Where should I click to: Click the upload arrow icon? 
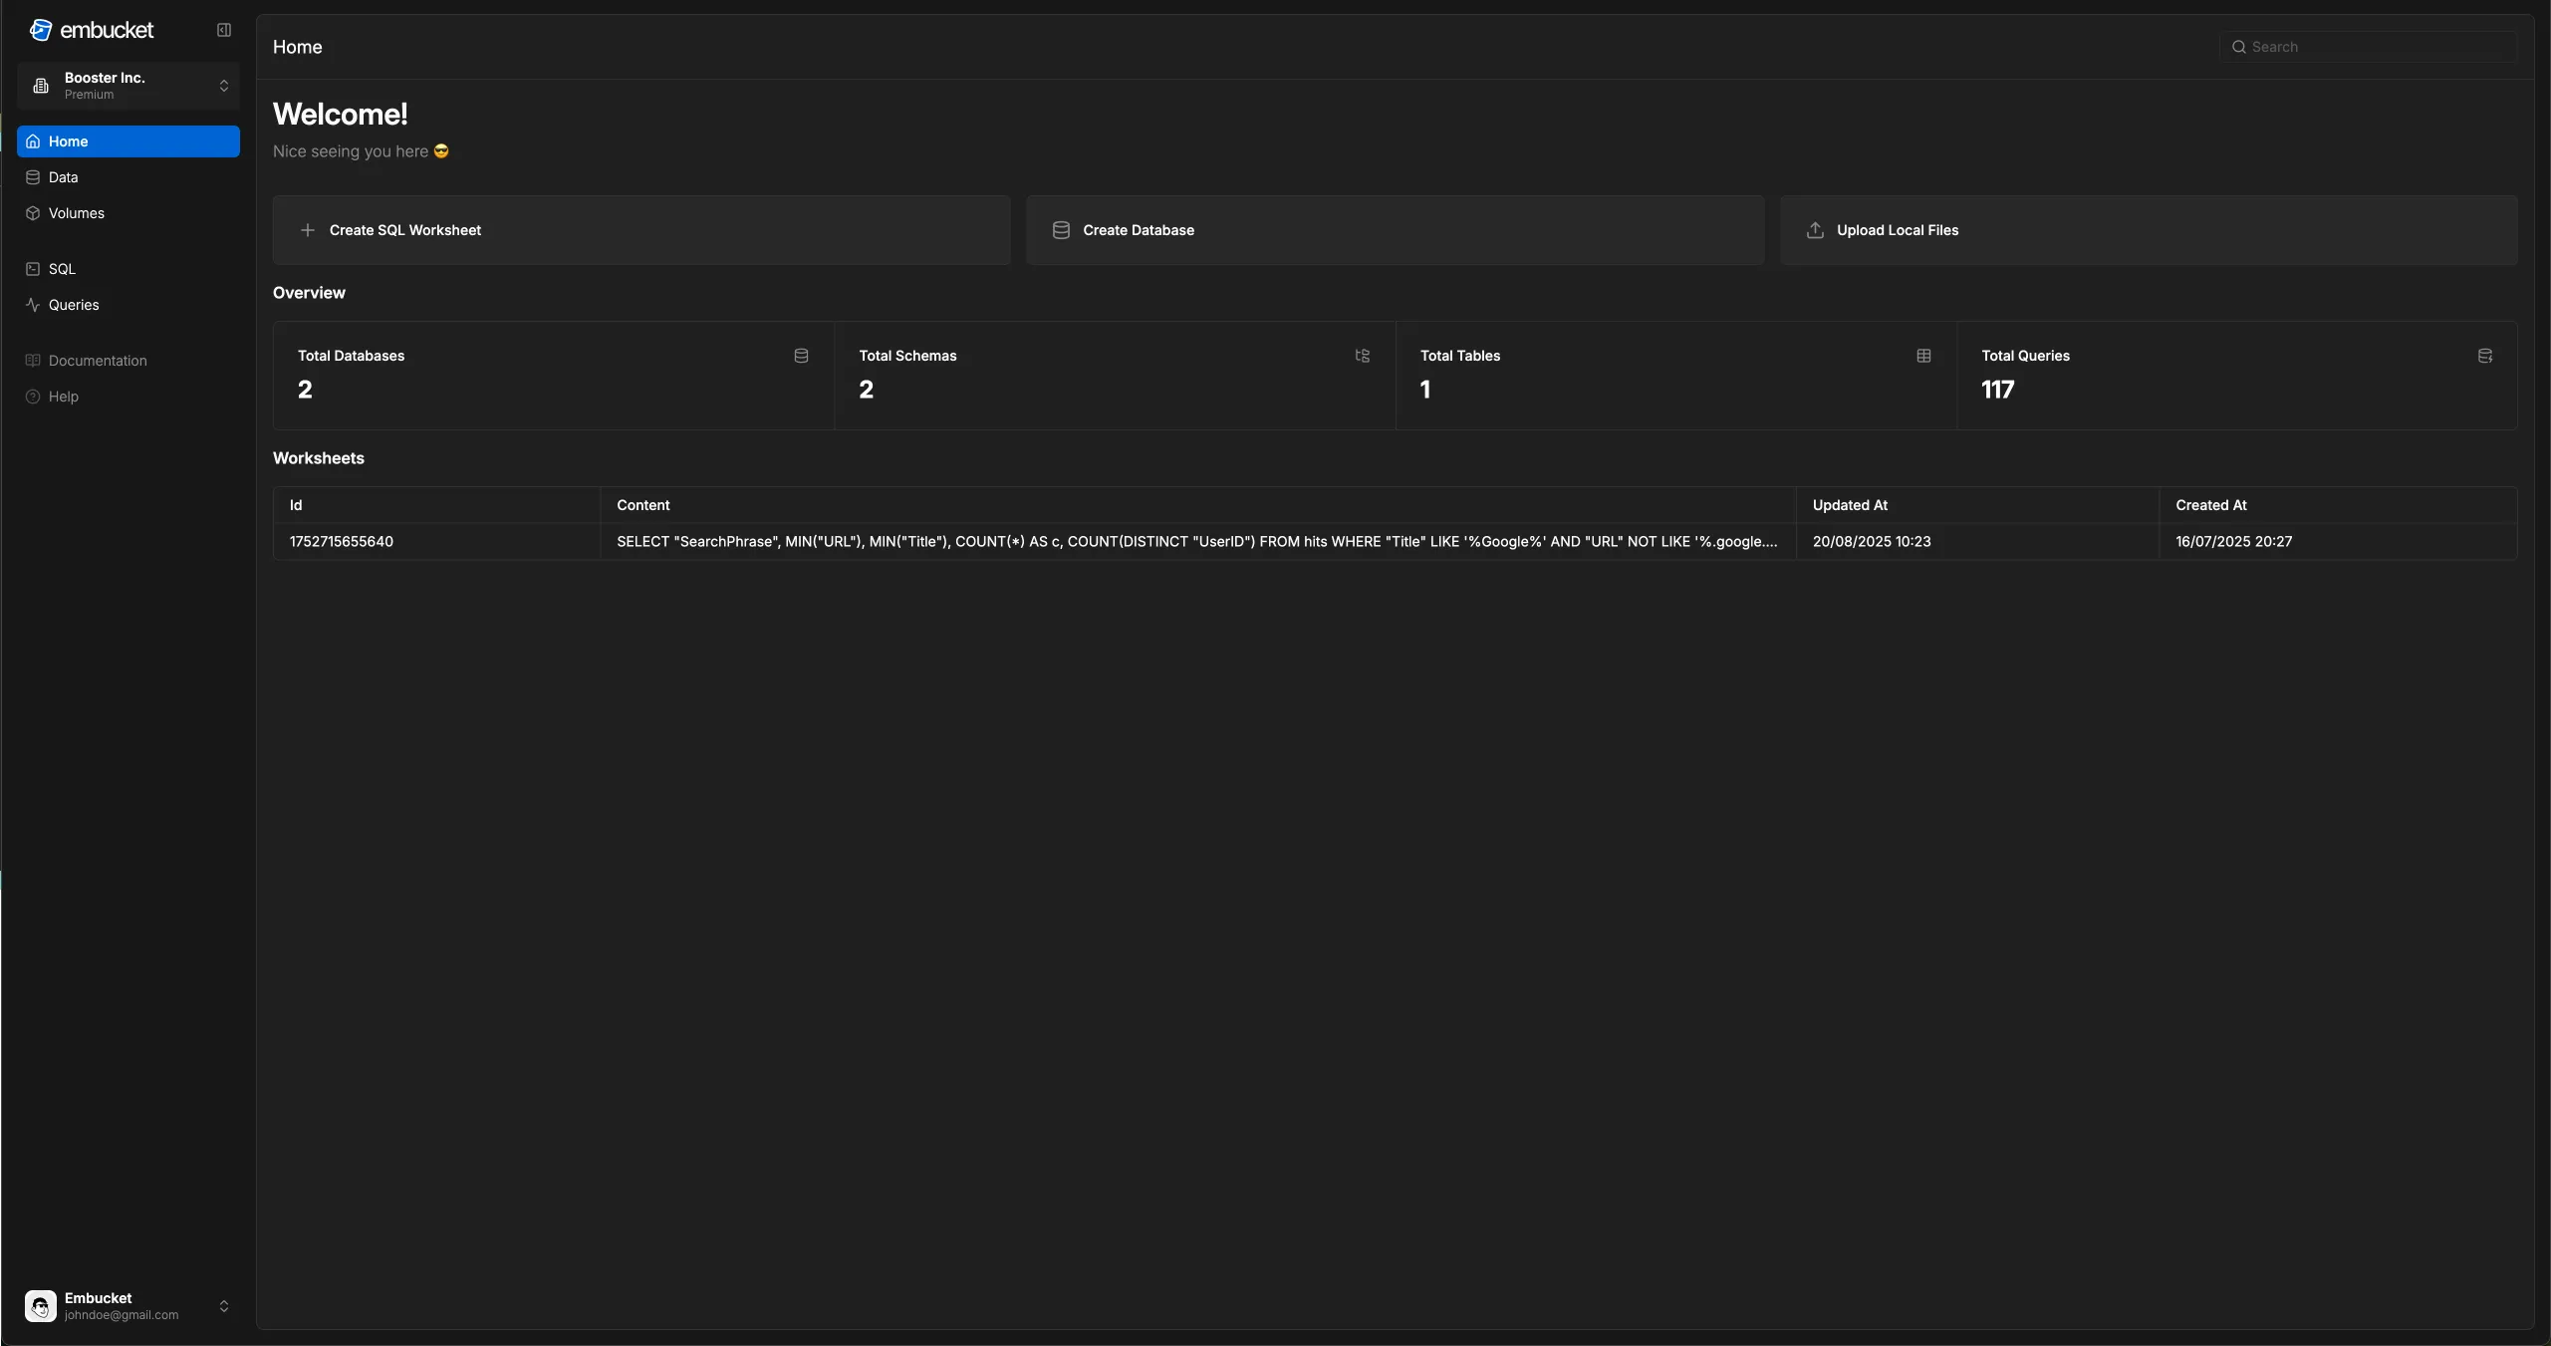[x=1816, y=230]
